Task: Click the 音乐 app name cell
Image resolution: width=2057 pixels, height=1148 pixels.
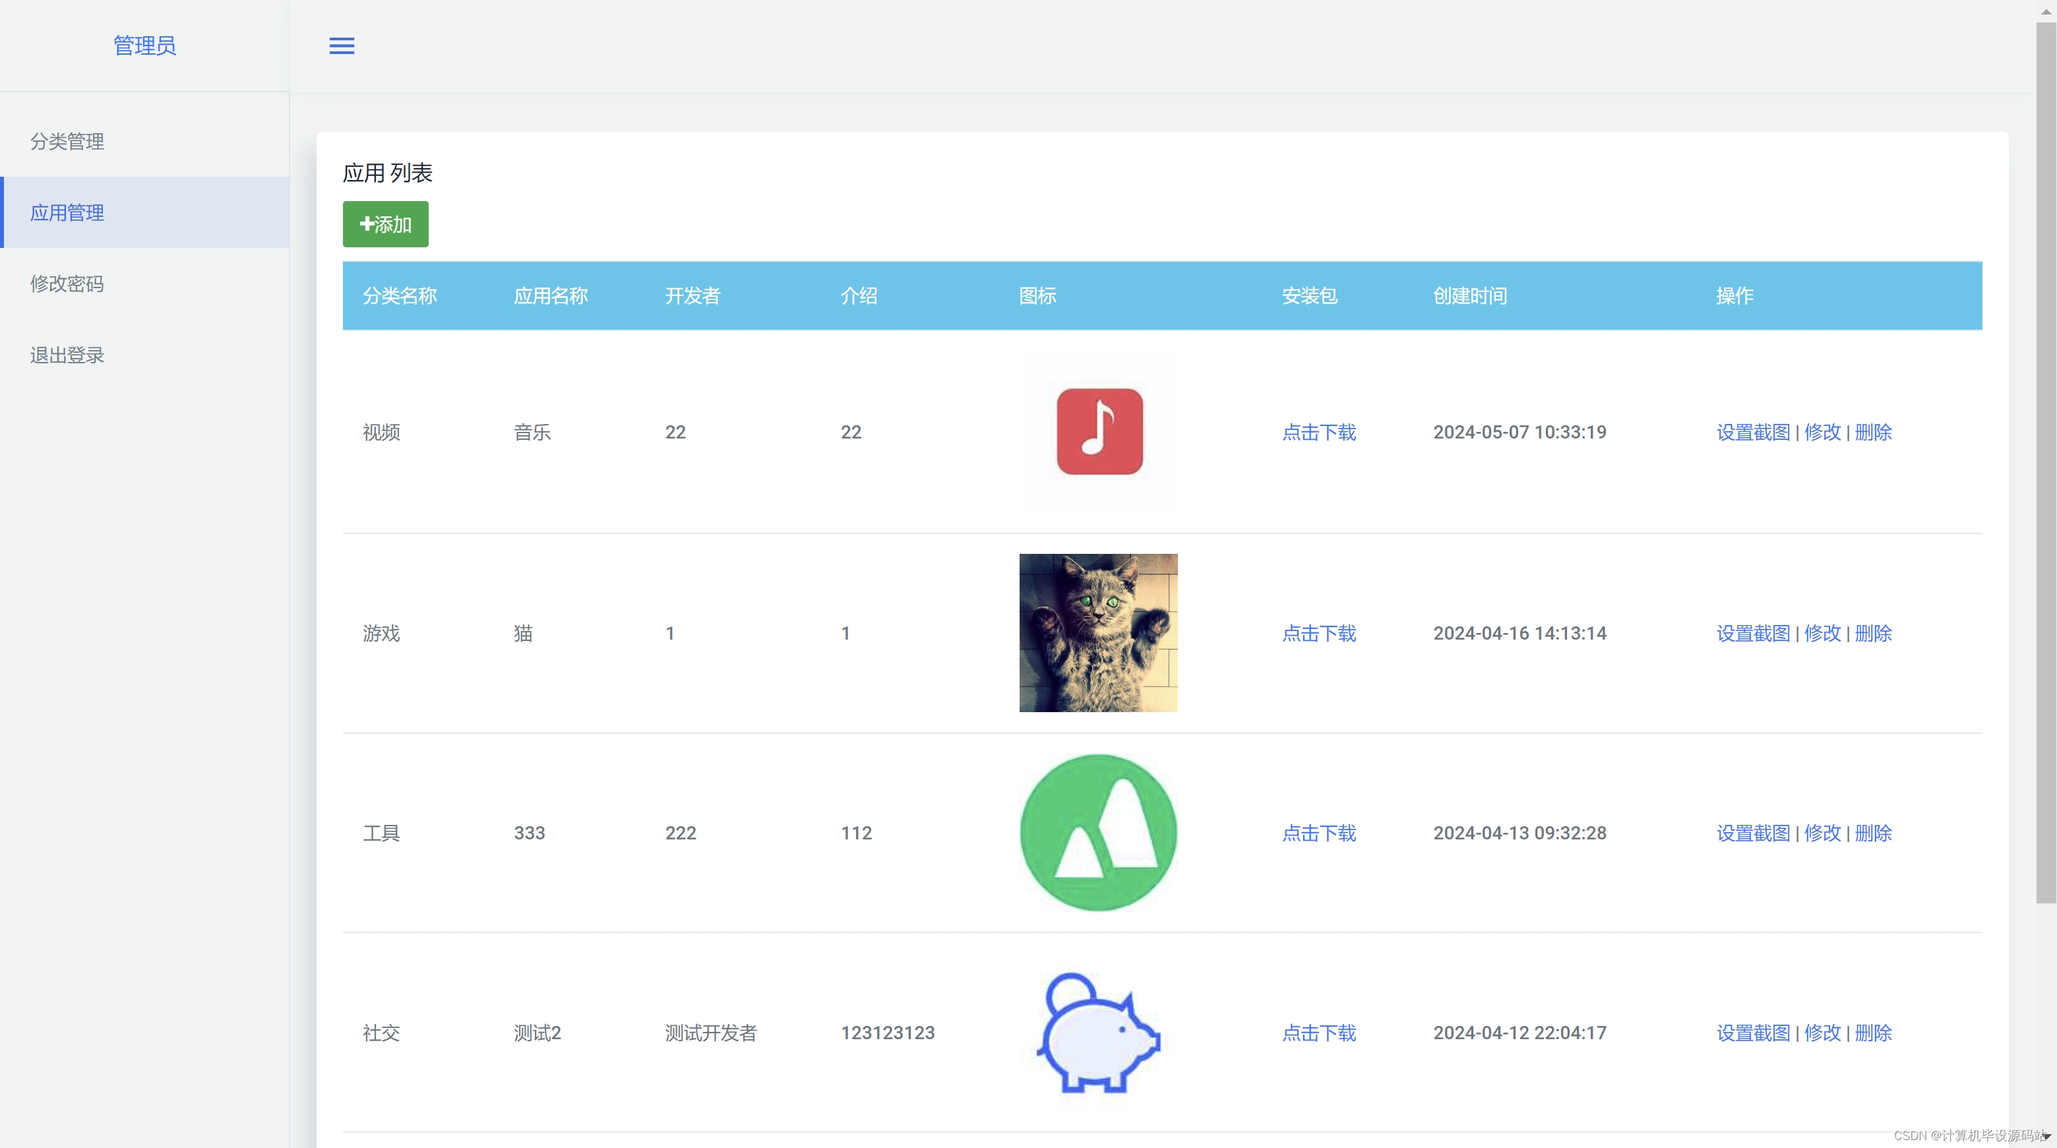Action: 533,432
